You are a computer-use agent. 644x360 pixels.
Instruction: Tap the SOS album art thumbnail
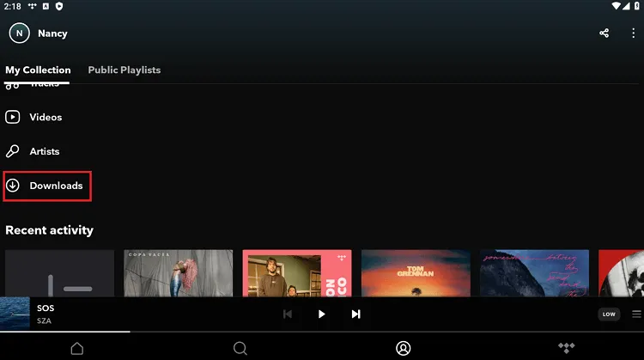15,314
